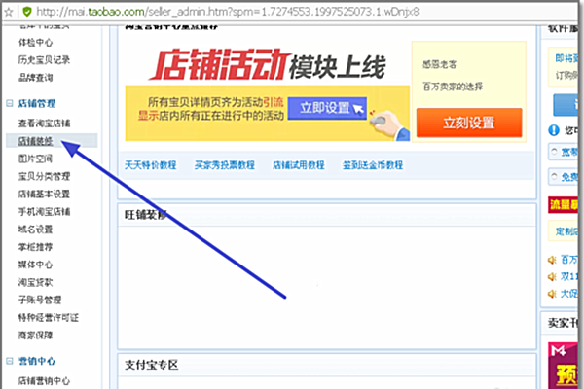Click the 旺铺装修 section header
This screenshot has width=584, height=389.
[x=146, y=215]
